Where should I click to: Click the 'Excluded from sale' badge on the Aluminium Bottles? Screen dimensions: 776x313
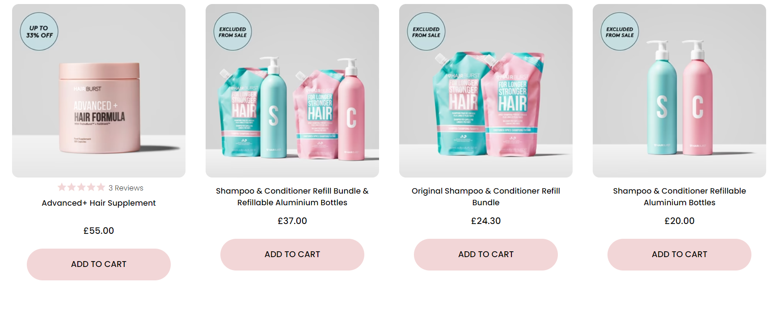tap(620, 31)
